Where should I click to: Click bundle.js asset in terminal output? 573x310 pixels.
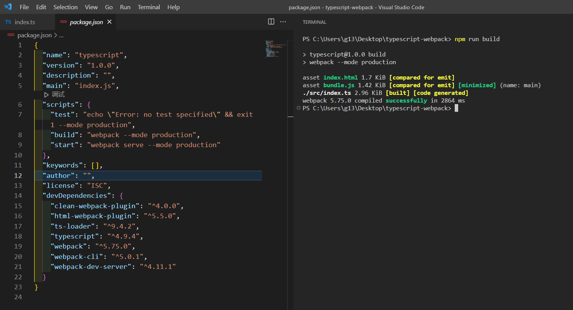tap(339, 85)
